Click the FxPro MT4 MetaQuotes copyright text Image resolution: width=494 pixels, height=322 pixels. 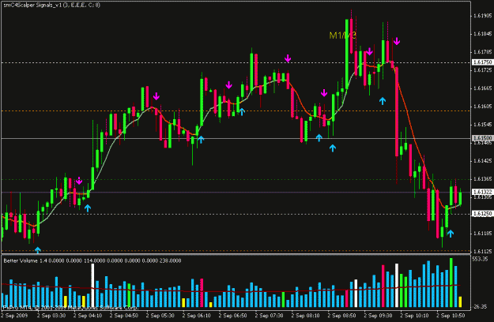click(70, 307)
